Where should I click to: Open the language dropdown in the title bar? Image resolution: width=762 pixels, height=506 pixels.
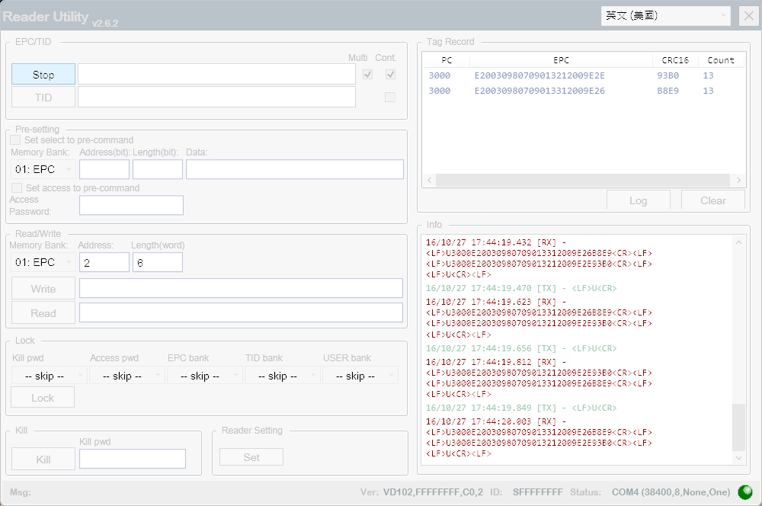click(666, 16)
